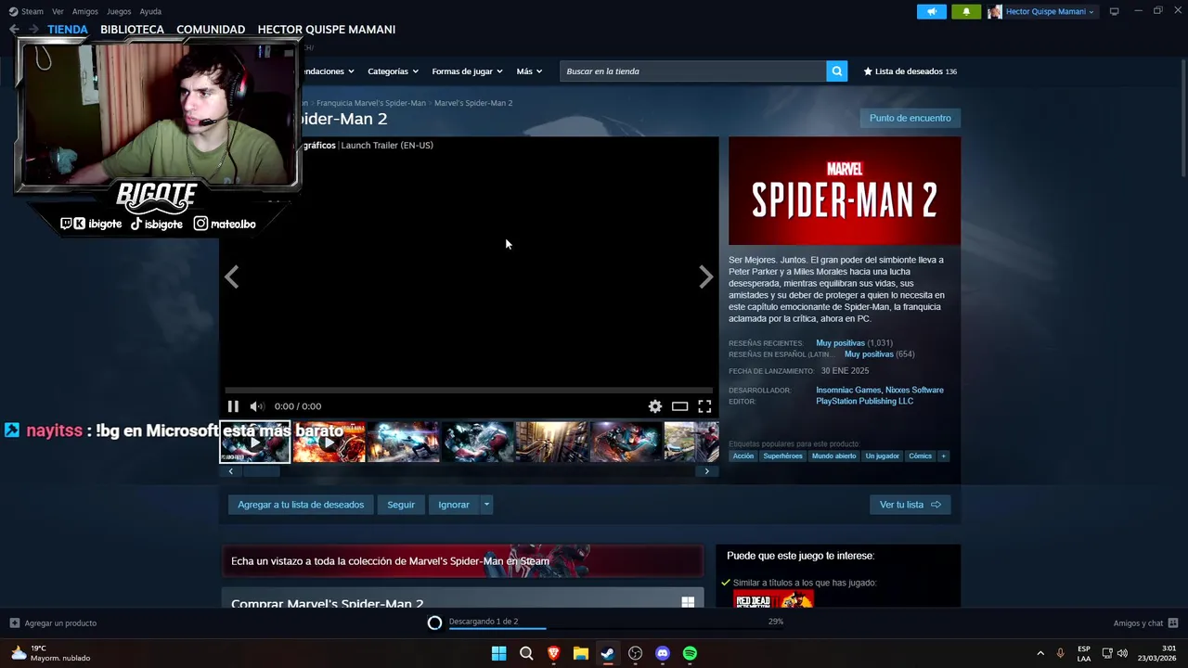Open the Ayuda menu

[x=150, y=11]
